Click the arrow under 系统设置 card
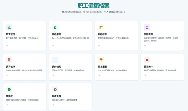The image size is (188, 111). pos(53,105)
